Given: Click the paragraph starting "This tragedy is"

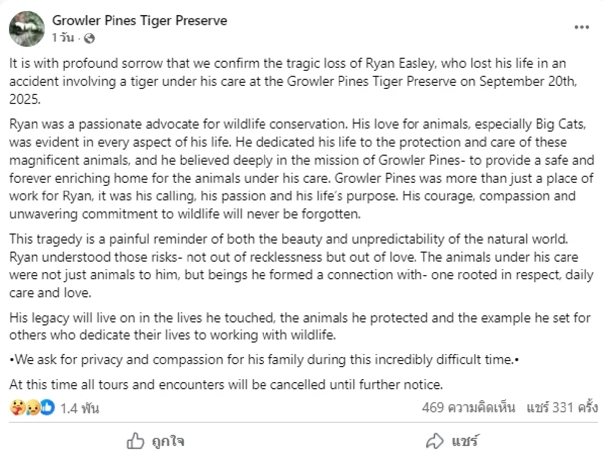Looking at the screenshot, I should (x=301, y=266).
